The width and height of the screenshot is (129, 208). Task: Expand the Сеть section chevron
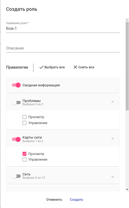pos(113,177)
